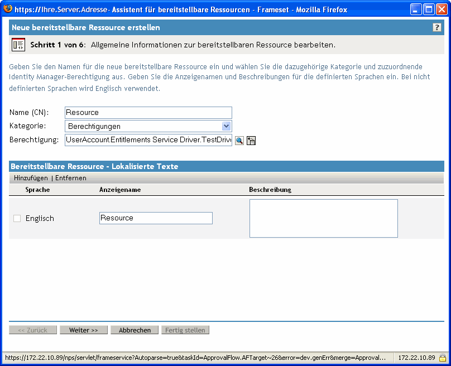
Task: Click the Sprache column header
Action: [37, 190]
